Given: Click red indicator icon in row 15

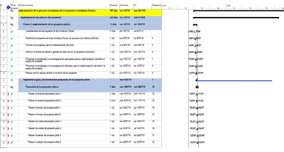Looking at the screenshot, I should 8,108.
